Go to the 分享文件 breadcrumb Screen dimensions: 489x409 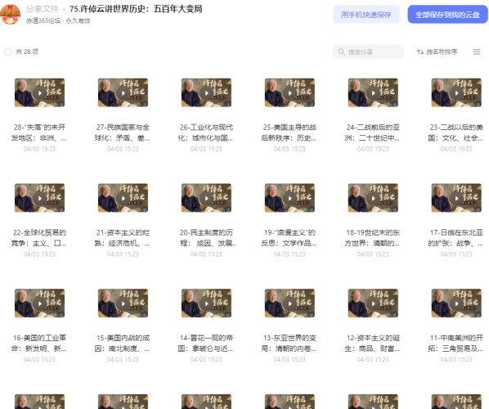click(43, 9)
